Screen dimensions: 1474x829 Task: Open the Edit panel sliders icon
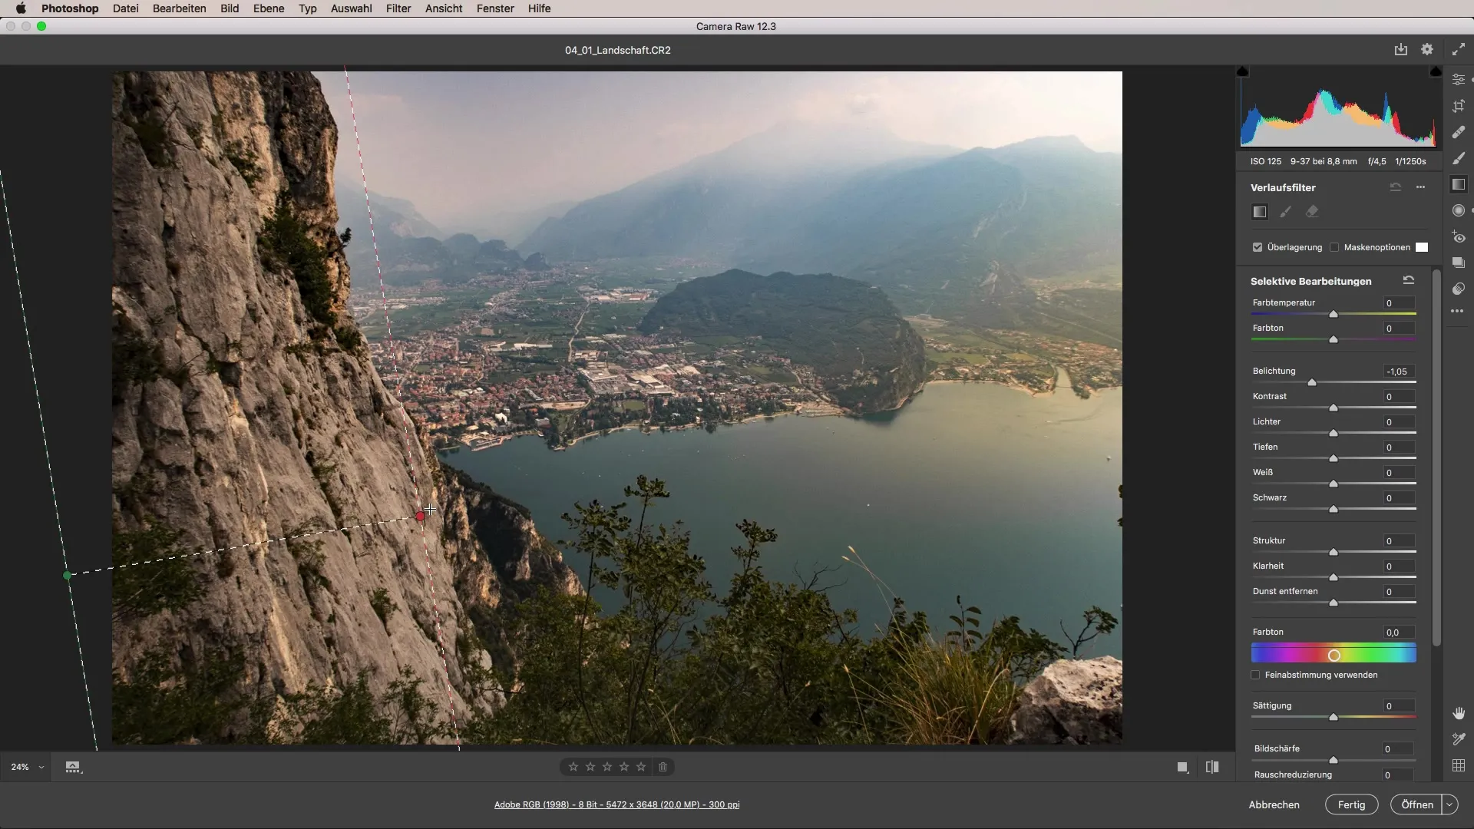1459,80
